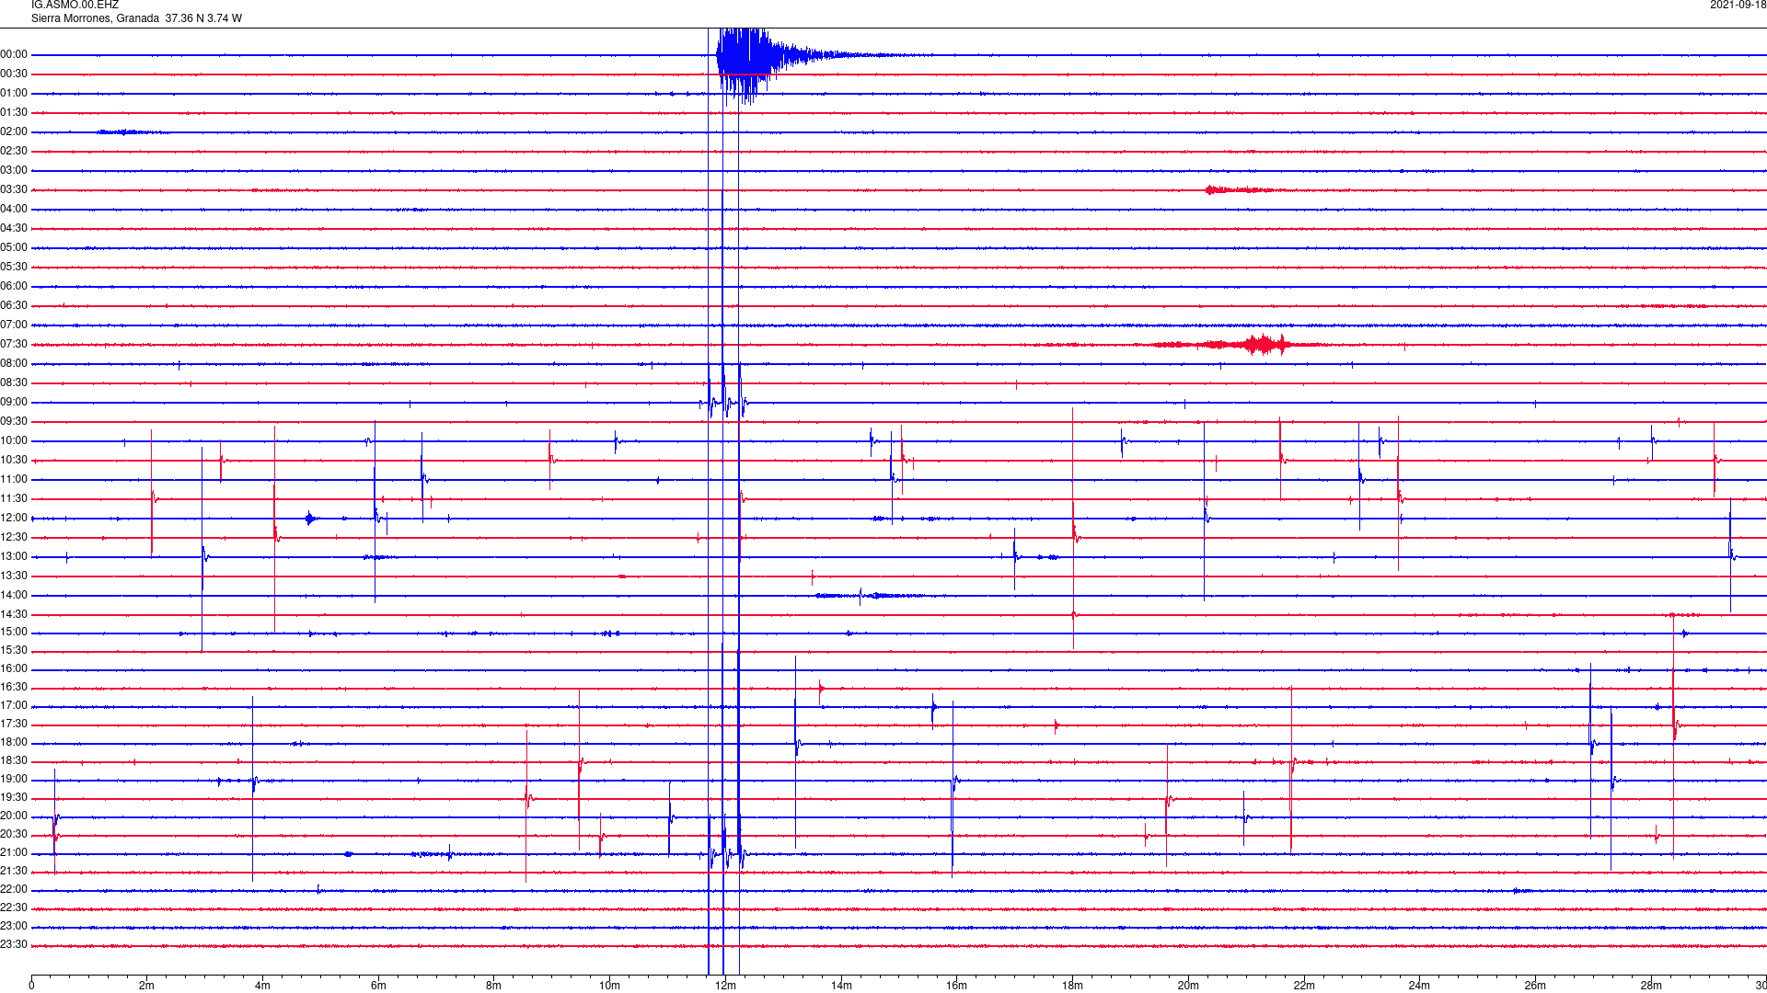The image size is (1767, 993).
Task: Click the 8m axis tick label
Action: pos(494,986)
